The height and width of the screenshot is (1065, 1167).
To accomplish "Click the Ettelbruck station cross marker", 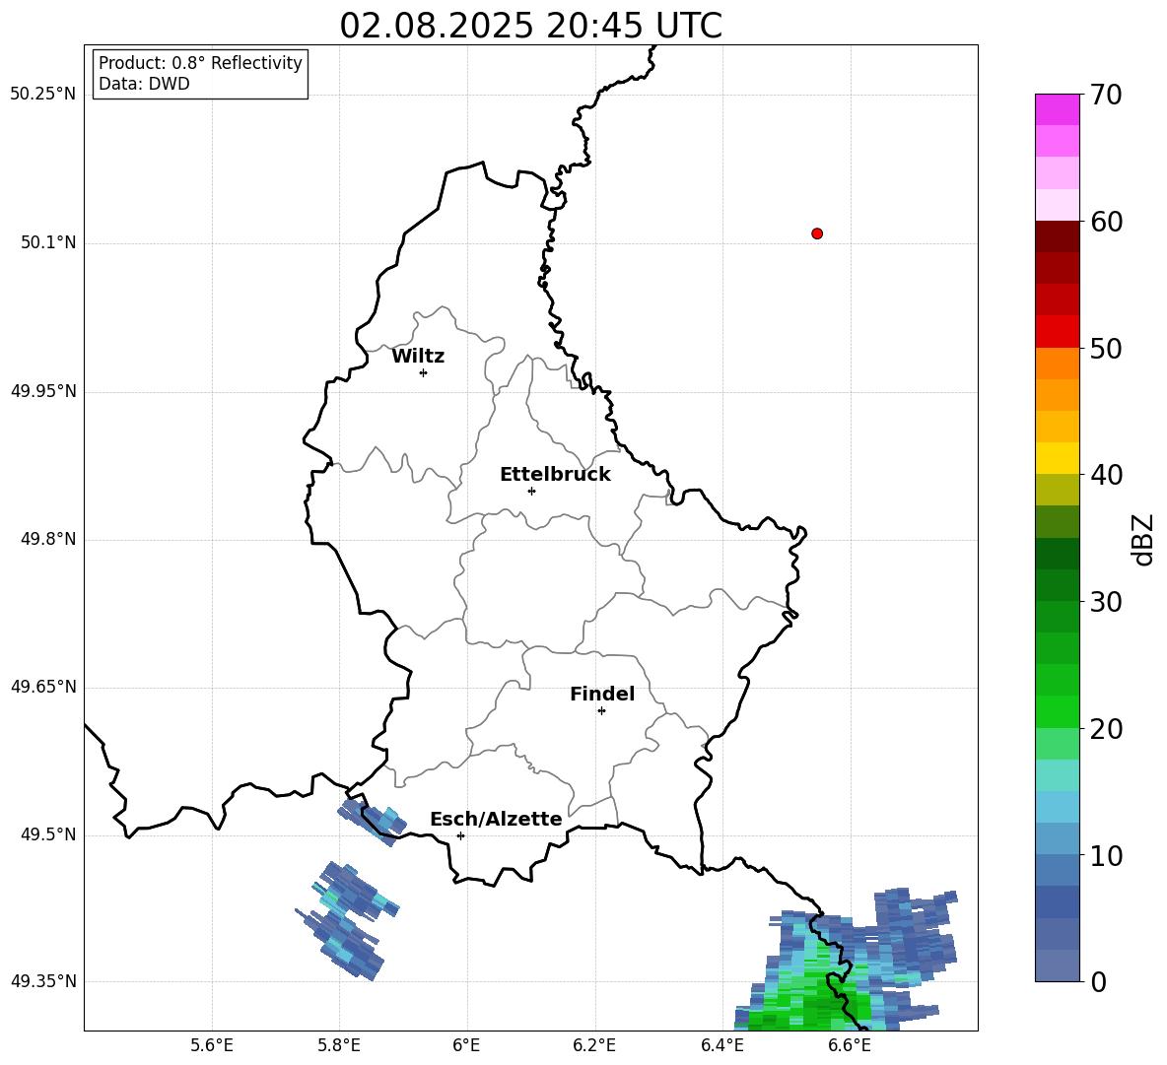I will [531, 491].
